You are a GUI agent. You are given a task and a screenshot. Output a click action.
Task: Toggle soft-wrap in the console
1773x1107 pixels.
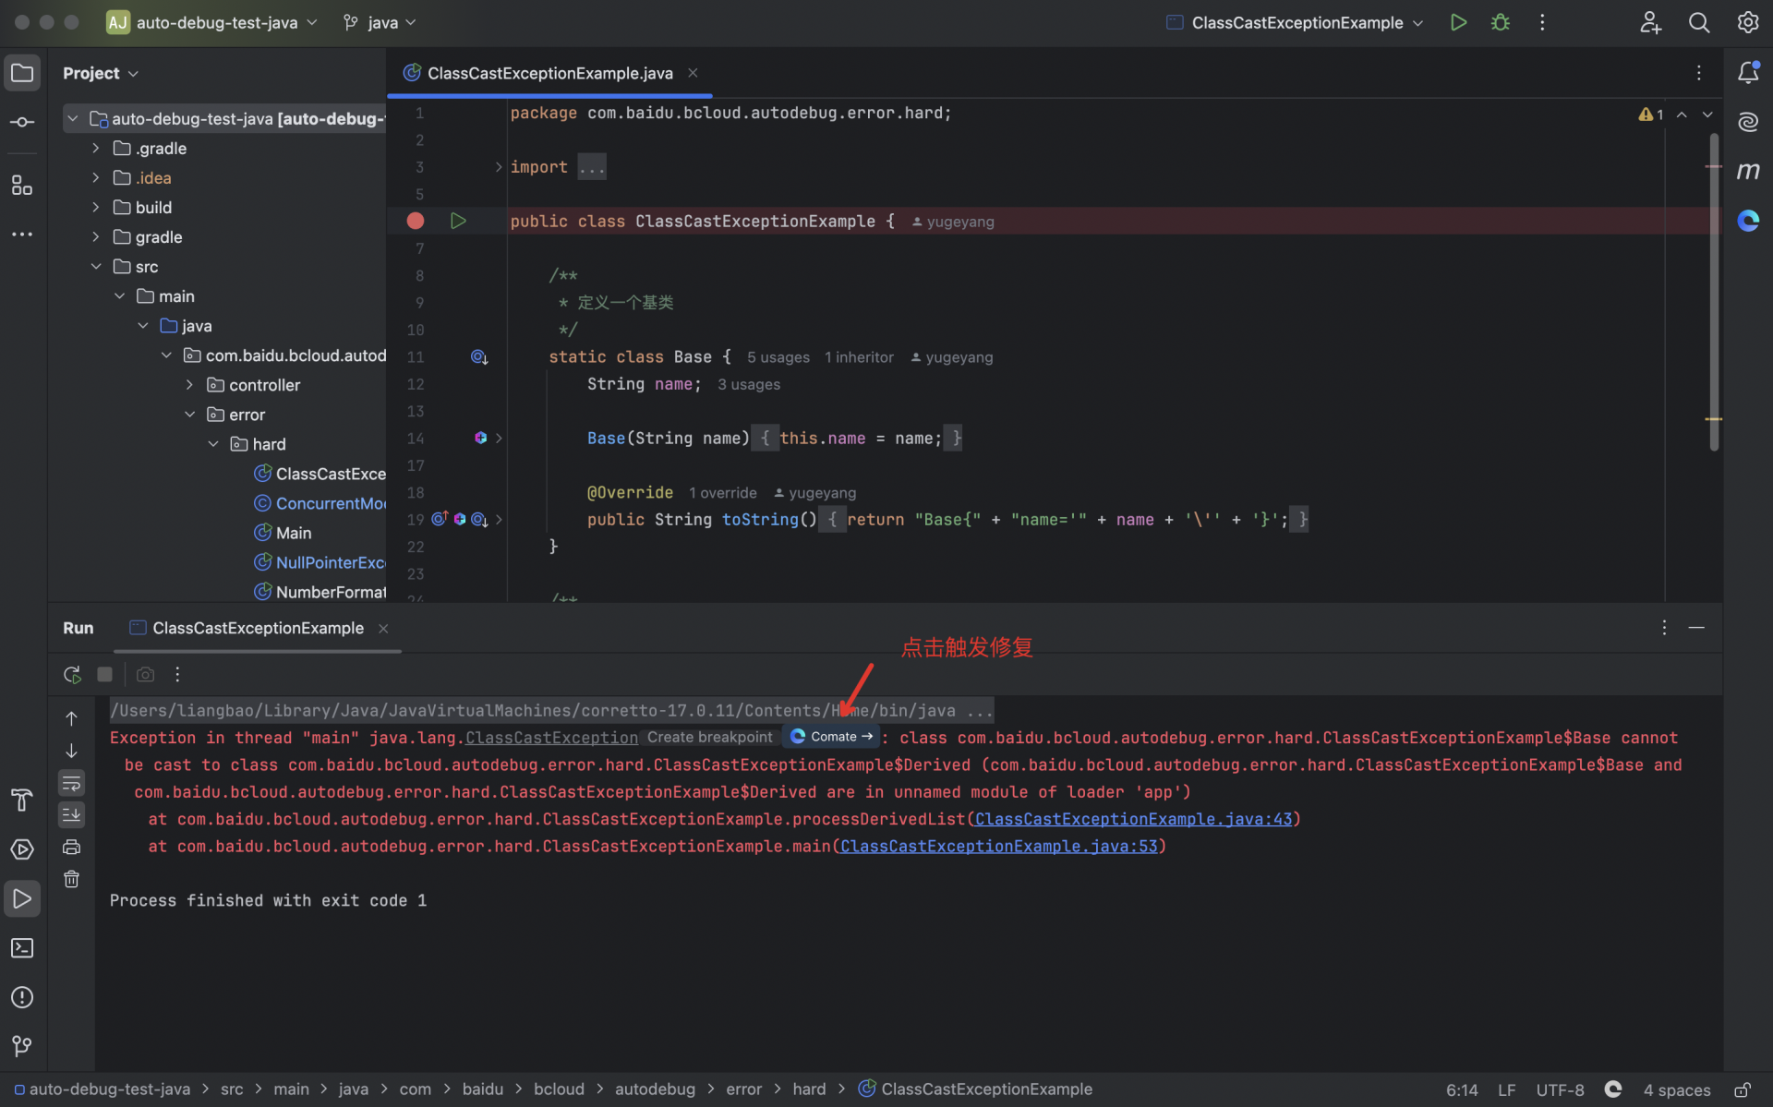point(71,784)
